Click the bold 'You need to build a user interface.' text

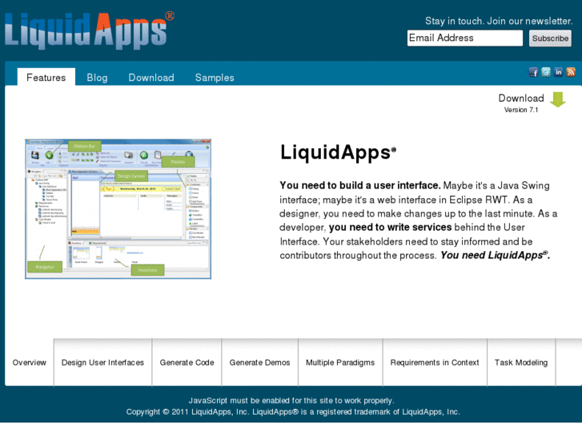pos(360,185)
